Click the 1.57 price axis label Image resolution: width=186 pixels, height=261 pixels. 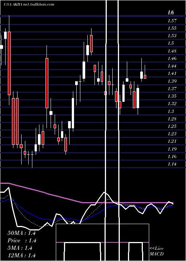pyautogui.click(x=172, y=21)
